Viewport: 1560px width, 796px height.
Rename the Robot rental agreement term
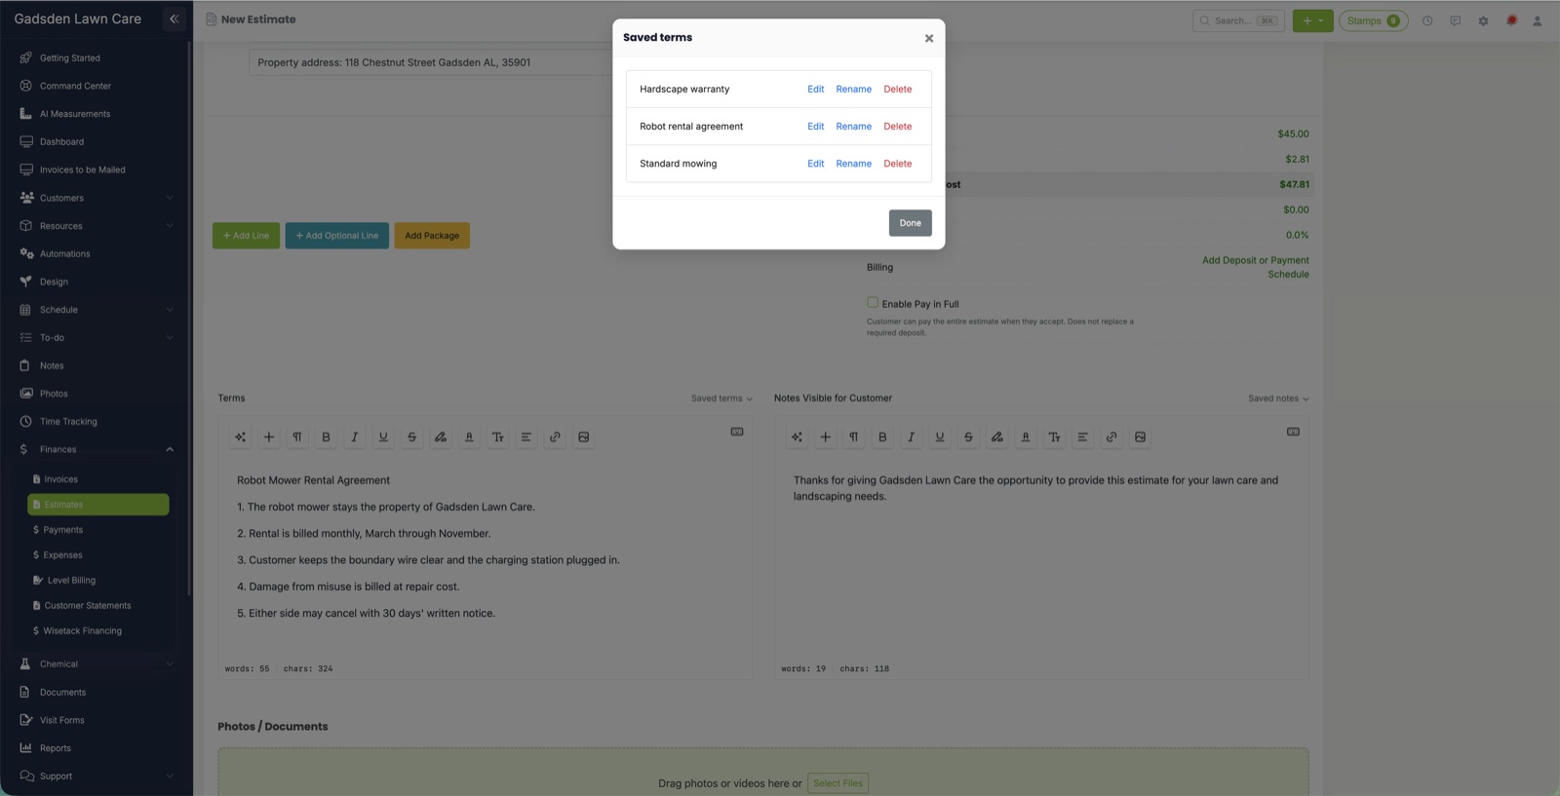[x=853, y=127]
